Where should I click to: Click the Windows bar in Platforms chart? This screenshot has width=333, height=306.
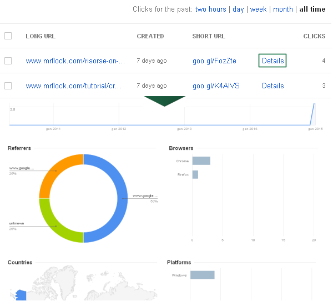[x=202, y=275]
